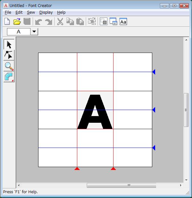This screenshot has height=198, width=192.
Task: Click the grayed-out Save icon
Action: pos(27,21)
